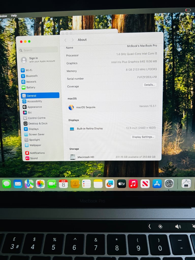Open News from the Dock

[145, 184]
